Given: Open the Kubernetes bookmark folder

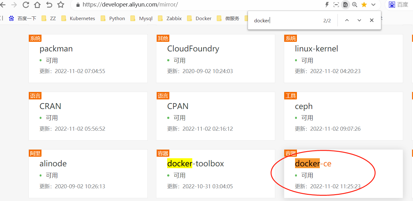Looking at the screenshot, I should (x=78, y=19).
